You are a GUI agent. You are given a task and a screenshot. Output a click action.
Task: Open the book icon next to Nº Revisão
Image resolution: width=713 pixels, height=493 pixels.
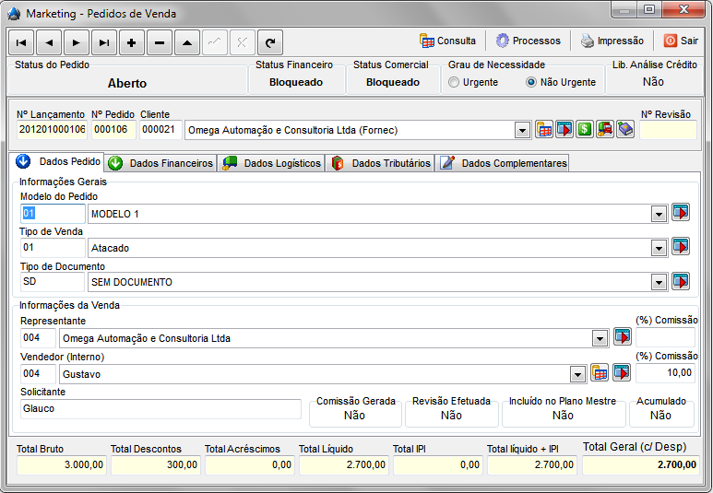[624, 130]
